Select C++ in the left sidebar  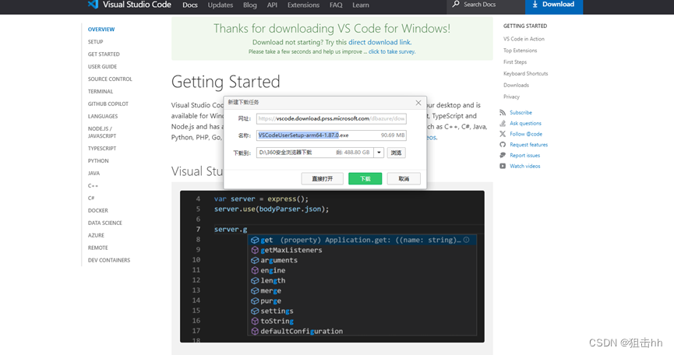point(93,186)
